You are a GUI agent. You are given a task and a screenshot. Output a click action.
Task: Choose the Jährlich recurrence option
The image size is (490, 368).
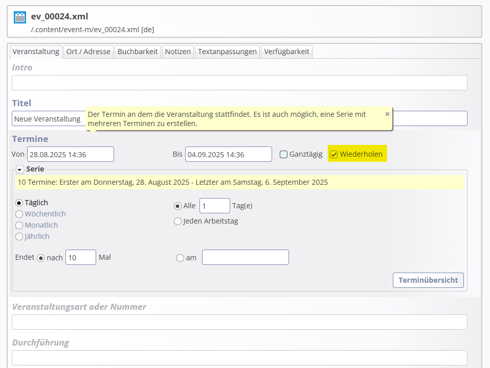tap(19, 237)
